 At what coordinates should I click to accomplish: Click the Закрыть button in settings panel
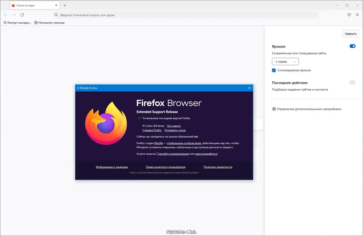(351, 33)
